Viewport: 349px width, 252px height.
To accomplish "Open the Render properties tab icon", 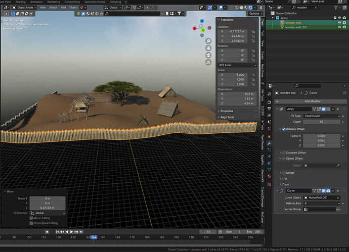I will [269, 102].
